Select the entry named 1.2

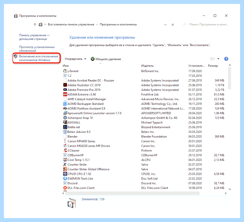tap(69, 76)
